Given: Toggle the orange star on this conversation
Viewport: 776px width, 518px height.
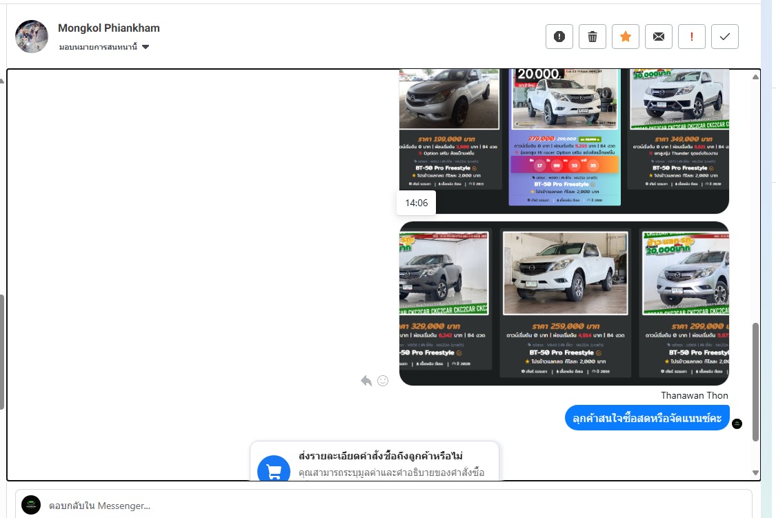Looking at the screenshot, I should pyautogui.click(x=626, y=37).
